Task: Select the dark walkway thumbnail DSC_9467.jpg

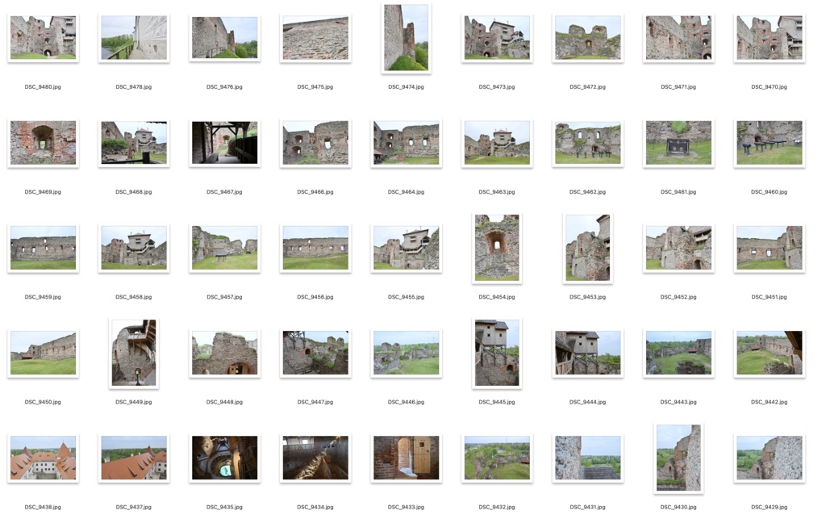Action: point(224,142)
